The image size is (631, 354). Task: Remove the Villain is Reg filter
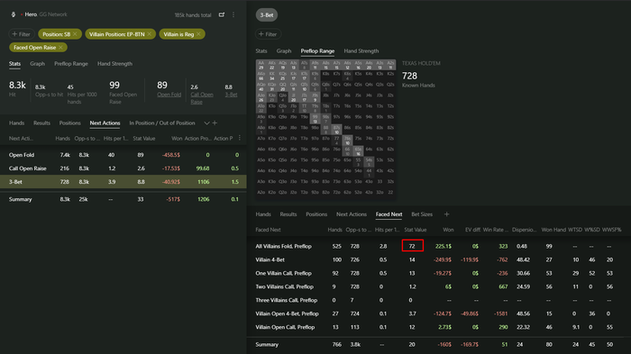pos(198,34)
